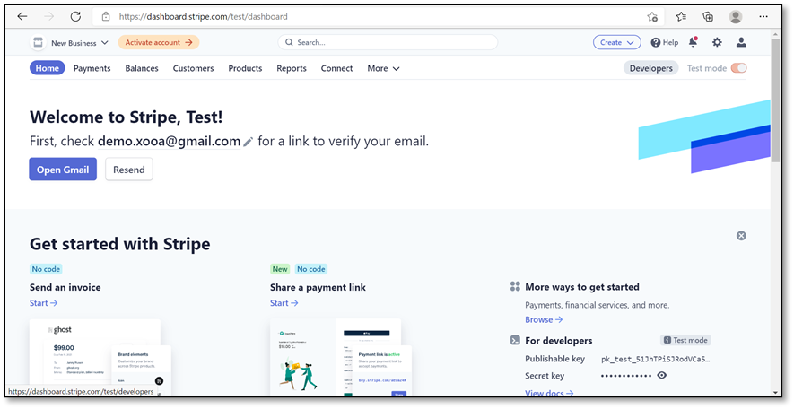Click the New Business store icon

pos(38,42)
